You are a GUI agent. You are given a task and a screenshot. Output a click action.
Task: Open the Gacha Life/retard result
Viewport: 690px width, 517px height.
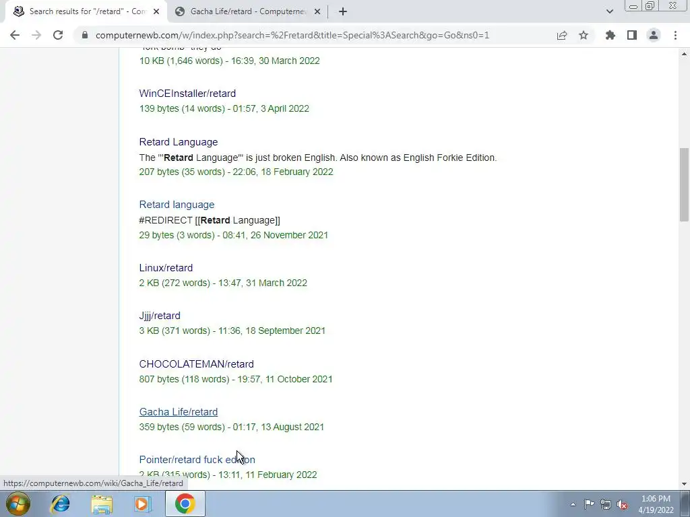click(178, 412)
